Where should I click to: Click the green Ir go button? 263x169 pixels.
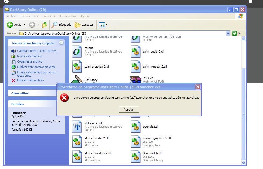point(236,33)
